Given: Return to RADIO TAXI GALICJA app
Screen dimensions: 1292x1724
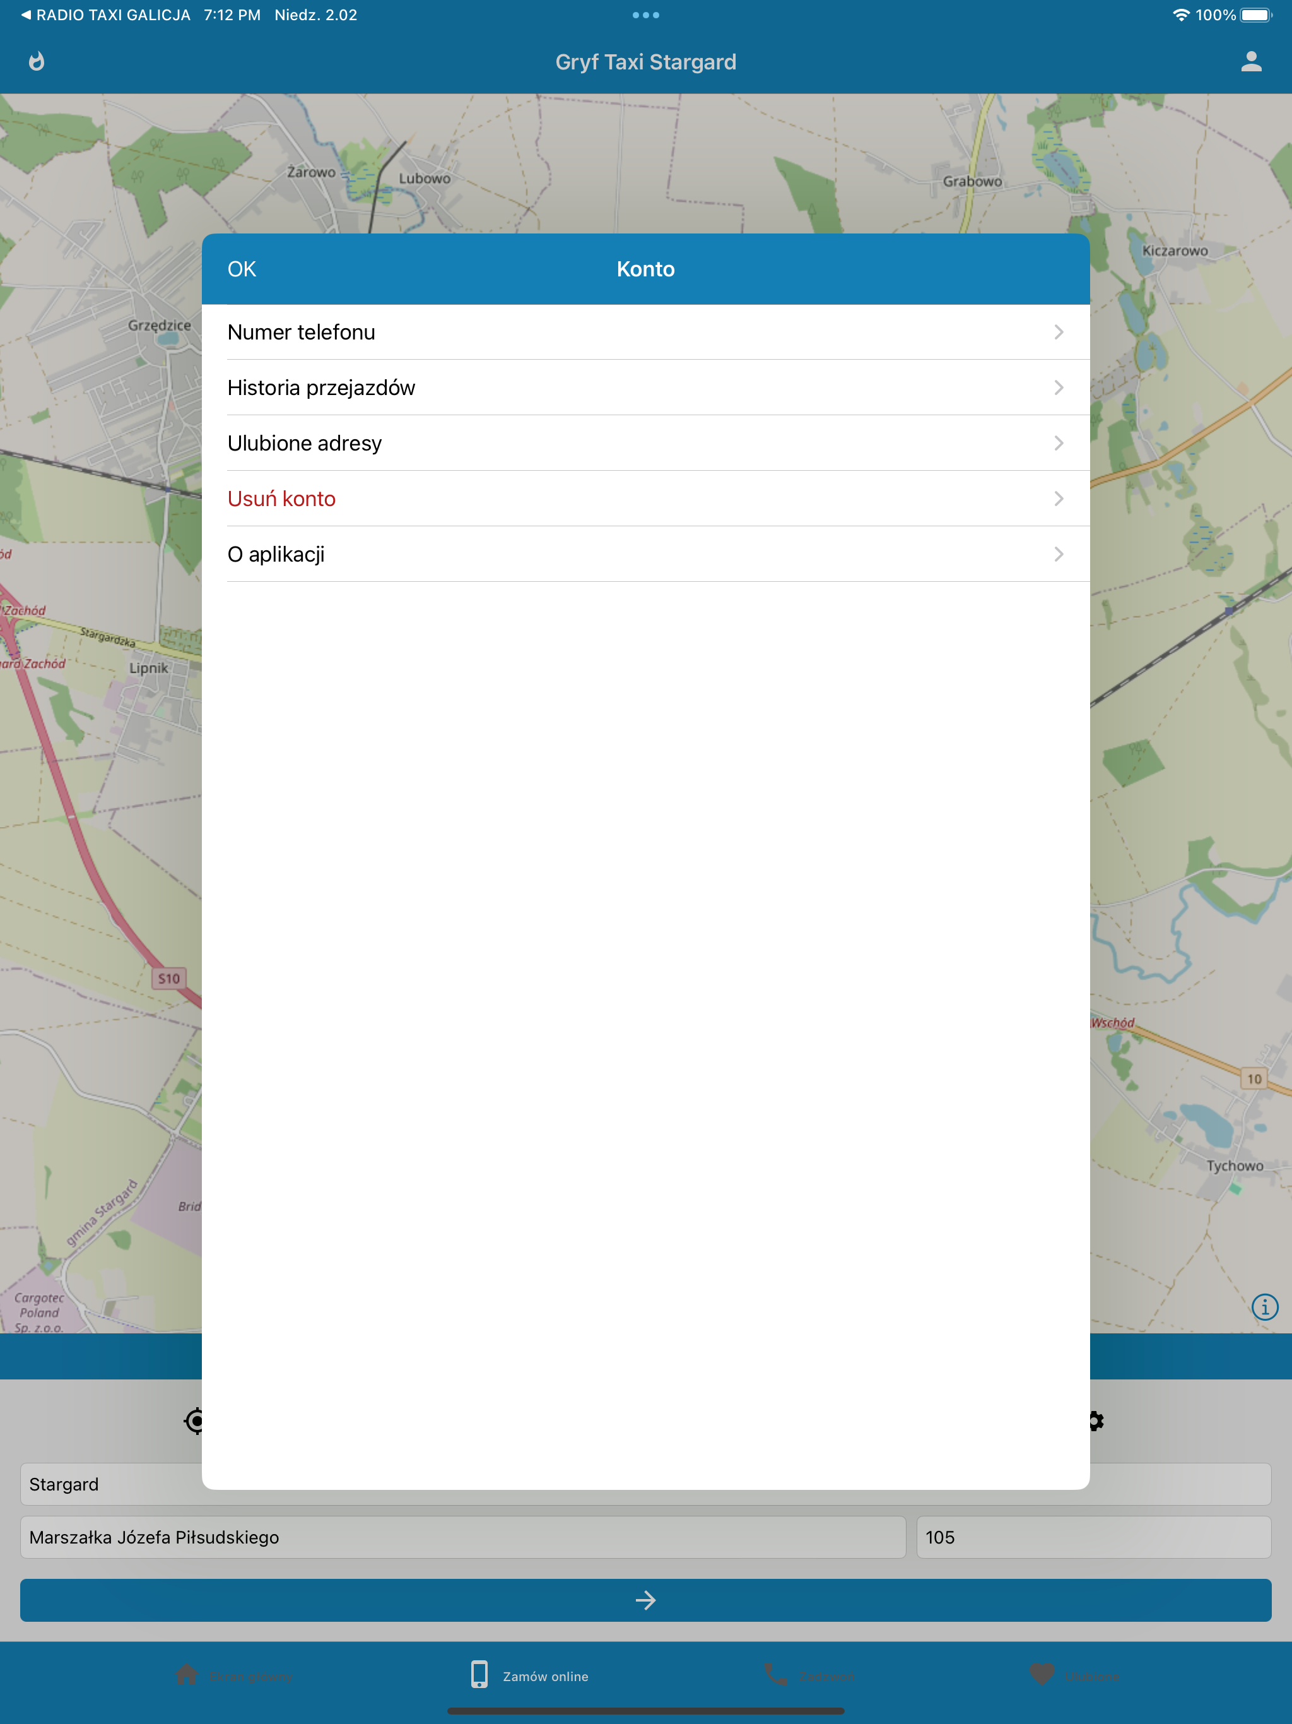Looking at the screenshot, I should 105,15.
